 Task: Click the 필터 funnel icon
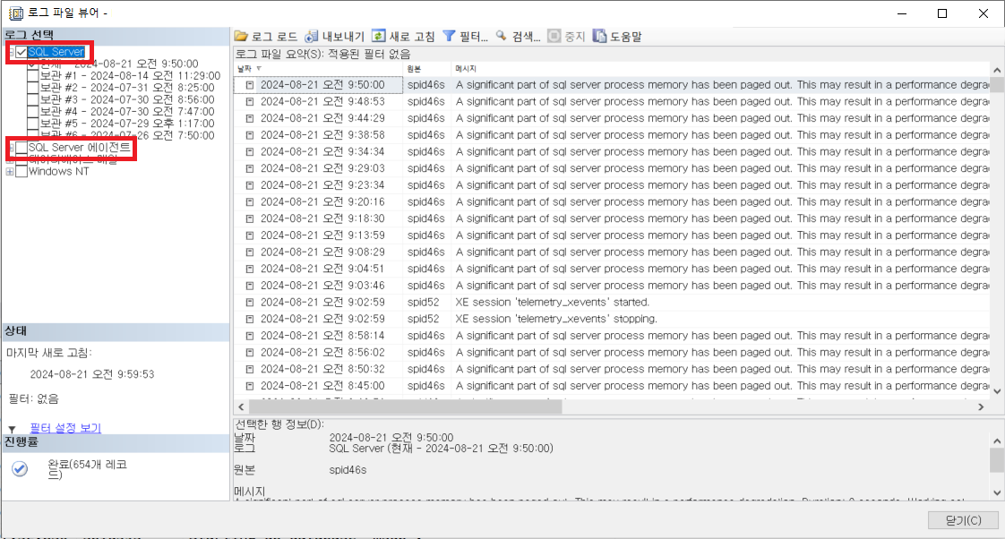pyautogui.click(x=450, y=37)
